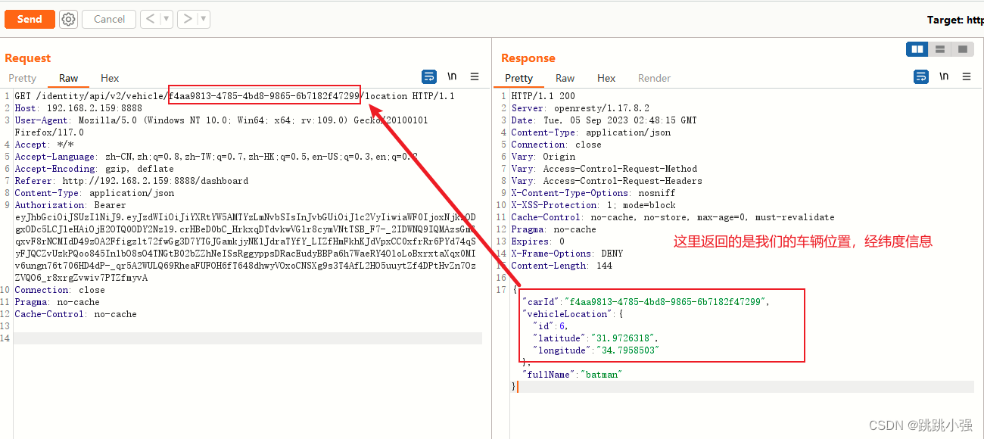Click the HTTP/1.1 200 status line
984x439 pixels.
tap(543, 96)
